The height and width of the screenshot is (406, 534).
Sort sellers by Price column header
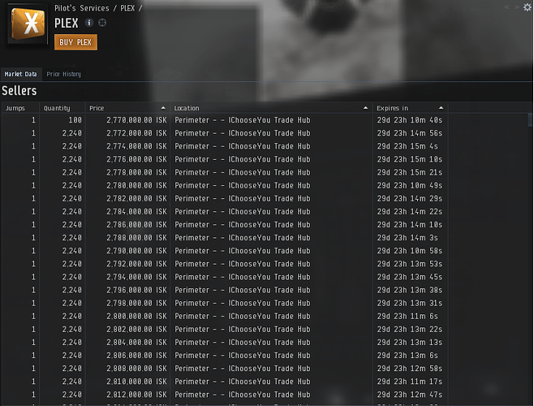[x=127, y=108]
